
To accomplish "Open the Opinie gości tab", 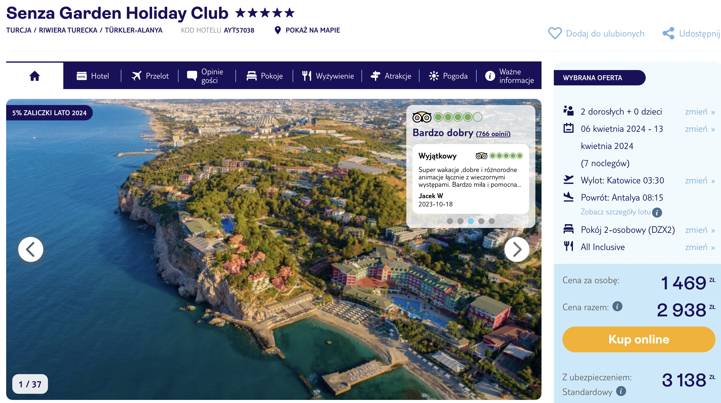I will pyautogui.click(x=205, y=76).
